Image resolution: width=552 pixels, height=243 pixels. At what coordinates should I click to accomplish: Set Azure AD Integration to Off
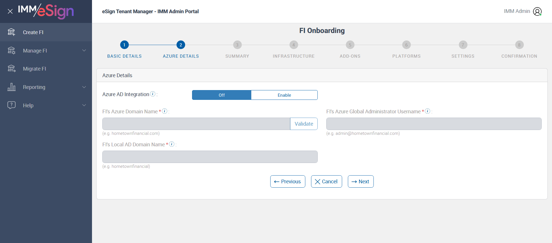(x=222, y=95)
